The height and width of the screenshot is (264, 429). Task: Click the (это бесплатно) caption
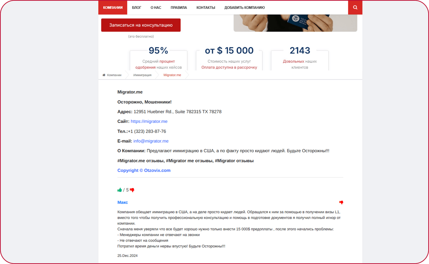141,36
